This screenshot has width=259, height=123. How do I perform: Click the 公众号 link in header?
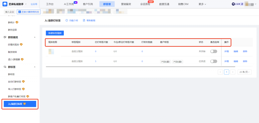[34, 4]
